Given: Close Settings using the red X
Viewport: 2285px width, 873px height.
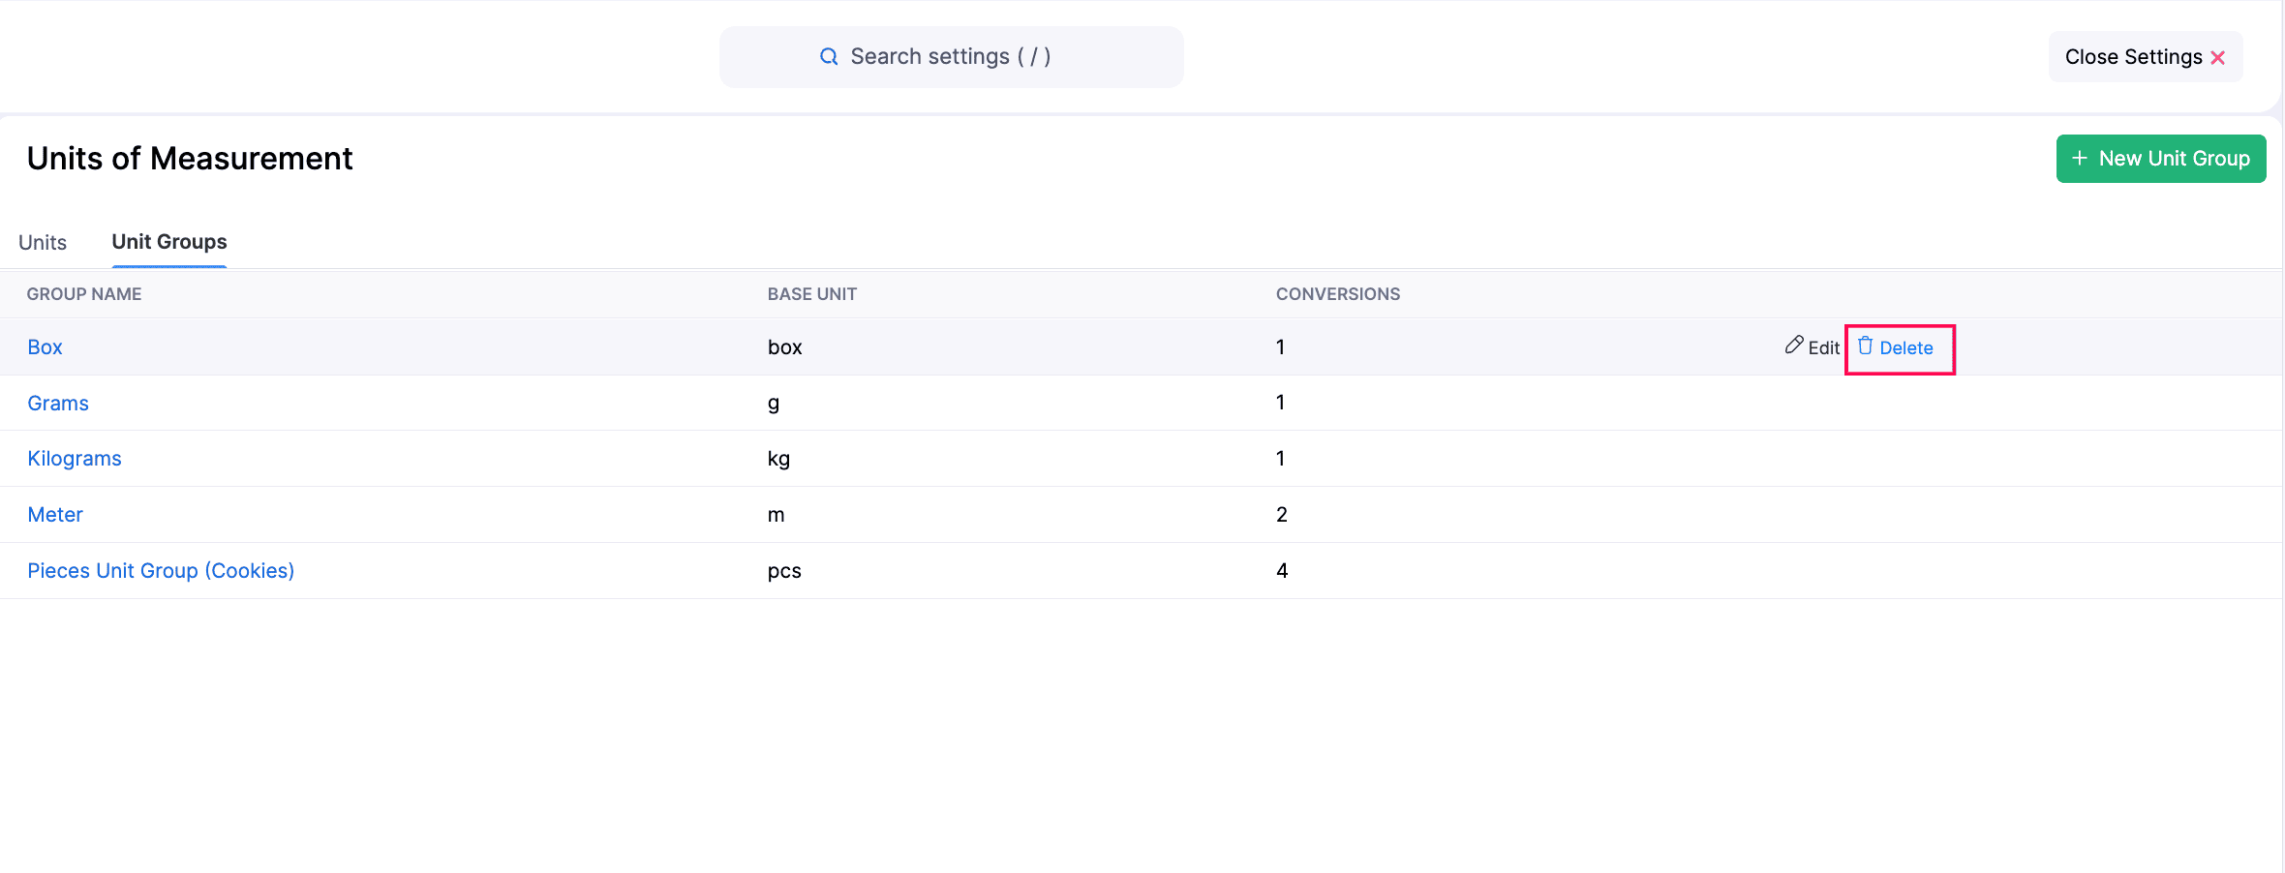Looking at the screenshot, I should [x=2218, y=58].
